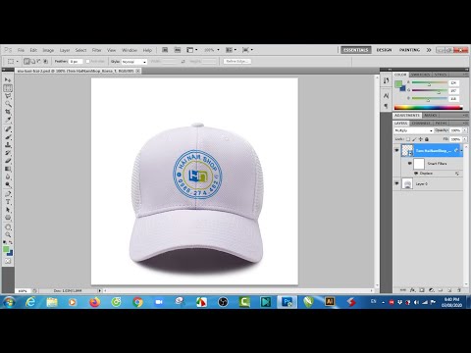Toggle lock all
Viewport: 471px width, 353px height.
click(427, 139)
